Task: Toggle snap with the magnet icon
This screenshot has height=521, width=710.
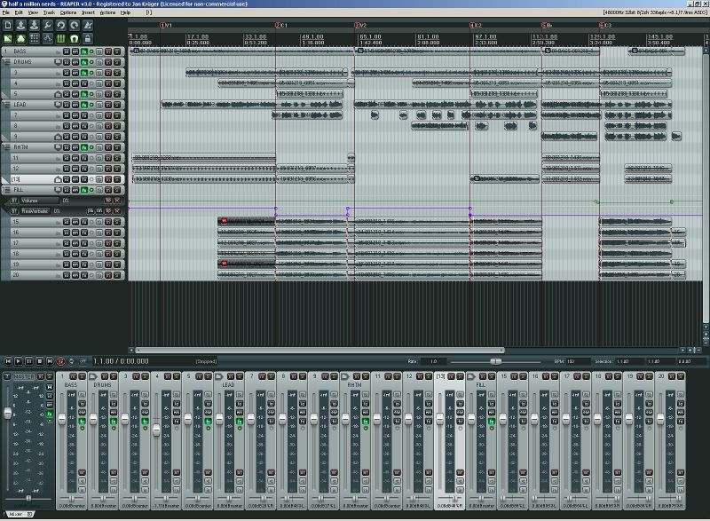Action: [x=75, y=39]
